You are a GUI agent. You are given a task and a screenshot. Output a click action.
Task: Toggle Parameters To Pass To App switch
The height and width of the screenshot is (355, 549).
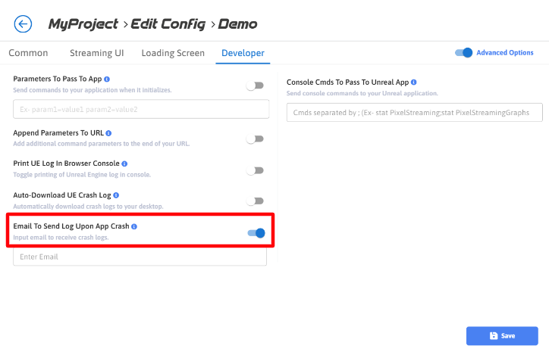click(x=256, y=86)
